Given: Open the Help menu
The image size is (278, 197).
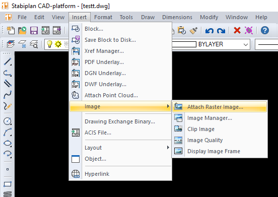Looking at the screenshot, I should coord(261,17).
